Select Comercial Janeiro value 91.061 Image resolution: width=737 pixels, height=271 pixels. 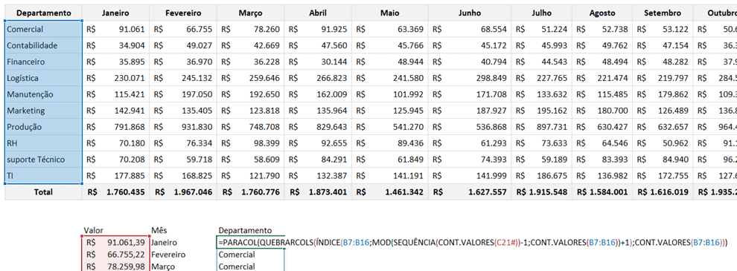pos(115,29)
